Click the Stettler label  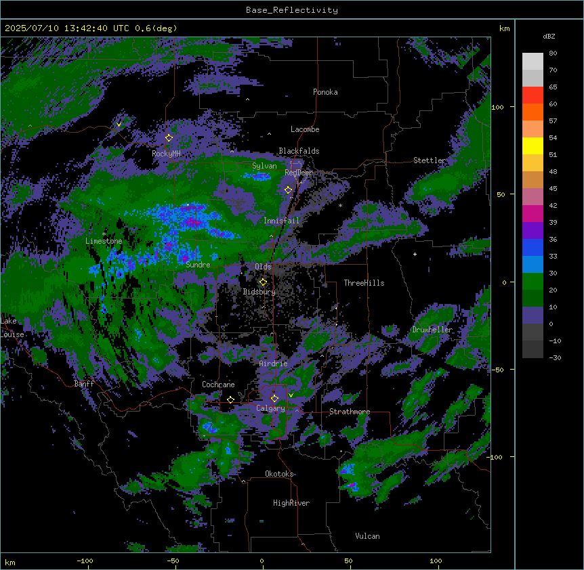(x=429, y=160)
